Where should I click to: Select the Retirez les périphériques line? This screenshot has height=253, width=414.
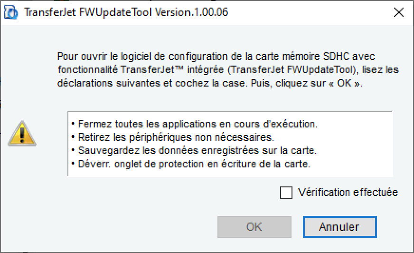pos(173,137)
